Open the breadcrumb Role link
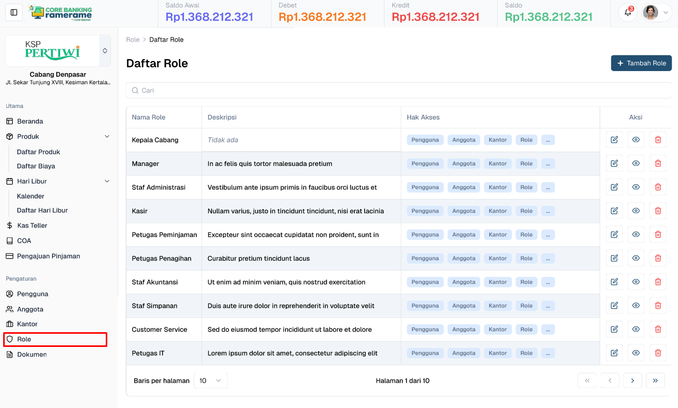 tap(133, 39)
